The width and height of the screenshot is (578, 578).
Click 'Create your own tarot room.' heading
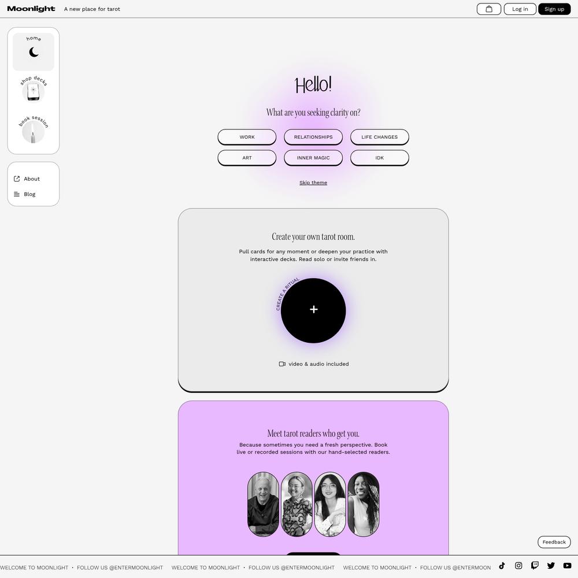click(313, 236)
